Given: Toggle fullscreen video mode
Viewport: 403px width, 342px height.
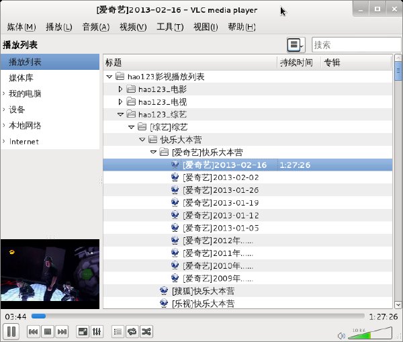Looking at the screenshot, I should (83, 332).
